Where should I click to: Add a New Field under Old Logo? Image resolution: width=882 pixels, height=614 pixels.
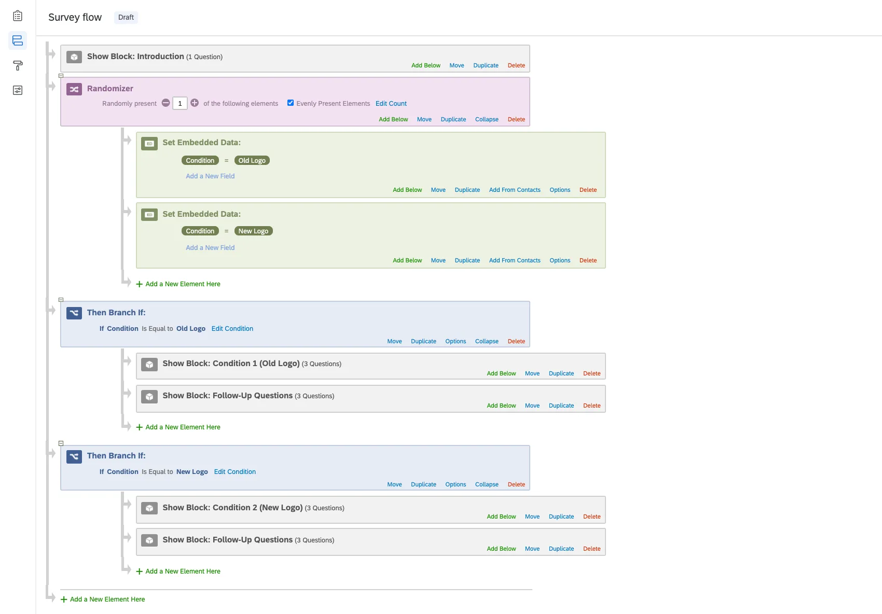pyautogui.click(x=210, y=176)
